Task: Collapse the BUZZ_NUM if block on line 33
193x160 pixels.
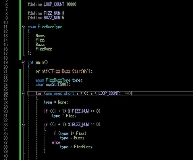Action: click(23, 125)
